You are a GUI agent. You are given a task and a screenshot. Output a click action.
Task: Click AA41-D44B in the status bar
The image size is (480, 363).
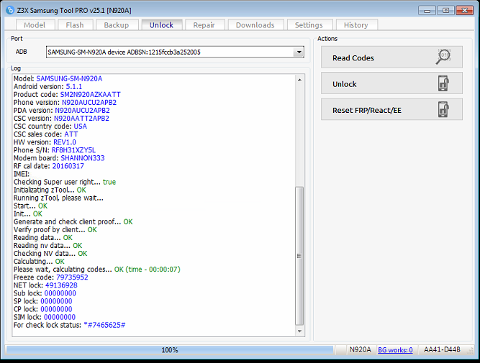tap(442, 350)
